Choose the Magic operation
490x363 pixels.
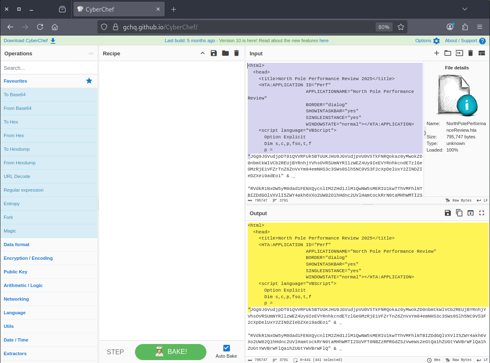tap(10, 231)
